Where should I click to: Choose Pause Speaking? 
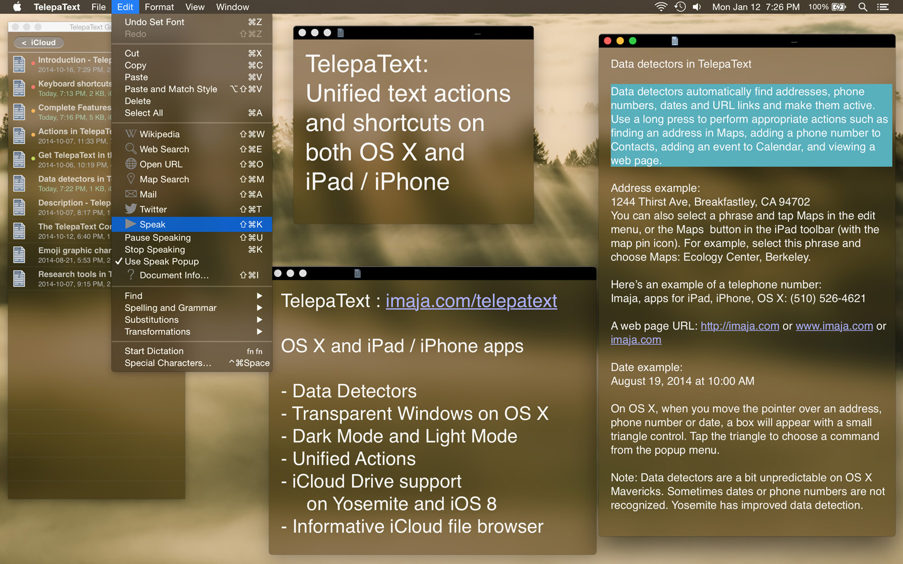[192, 237]
